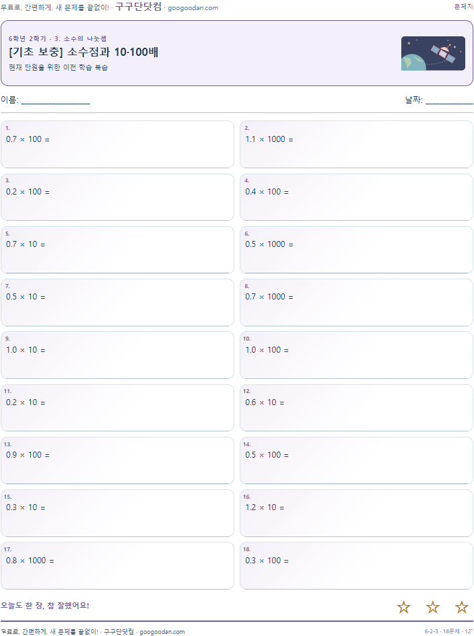Select problem 9 box 1.0 × 10

pyautogui.click(x=117, y=355)
